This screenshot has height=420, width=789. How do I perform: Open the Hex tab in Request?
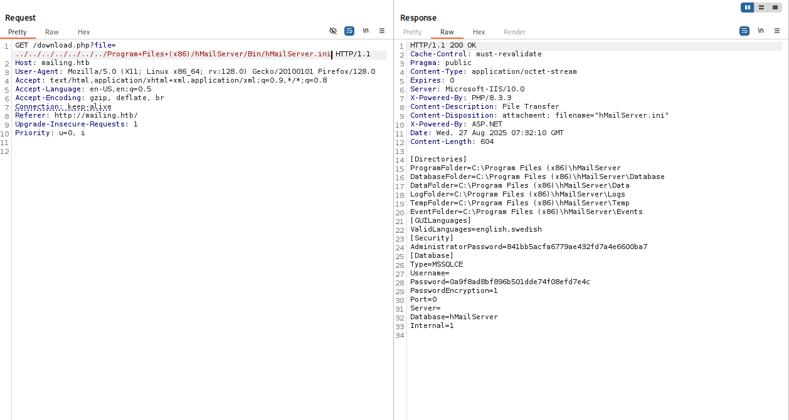(84, 32)
